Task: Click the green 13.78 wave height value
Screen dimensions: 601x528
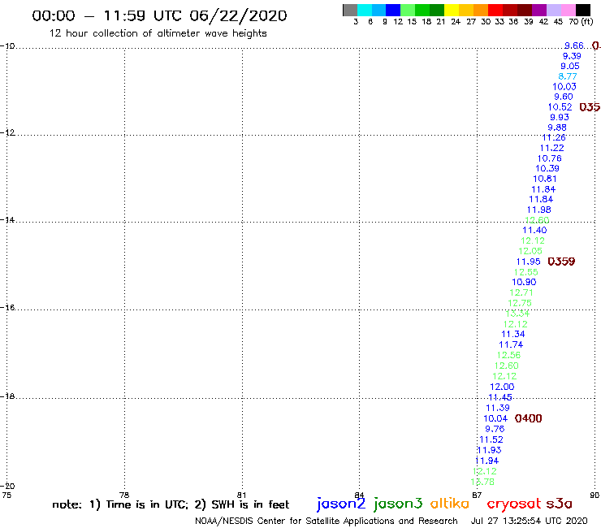Action: tap(482, 482)
